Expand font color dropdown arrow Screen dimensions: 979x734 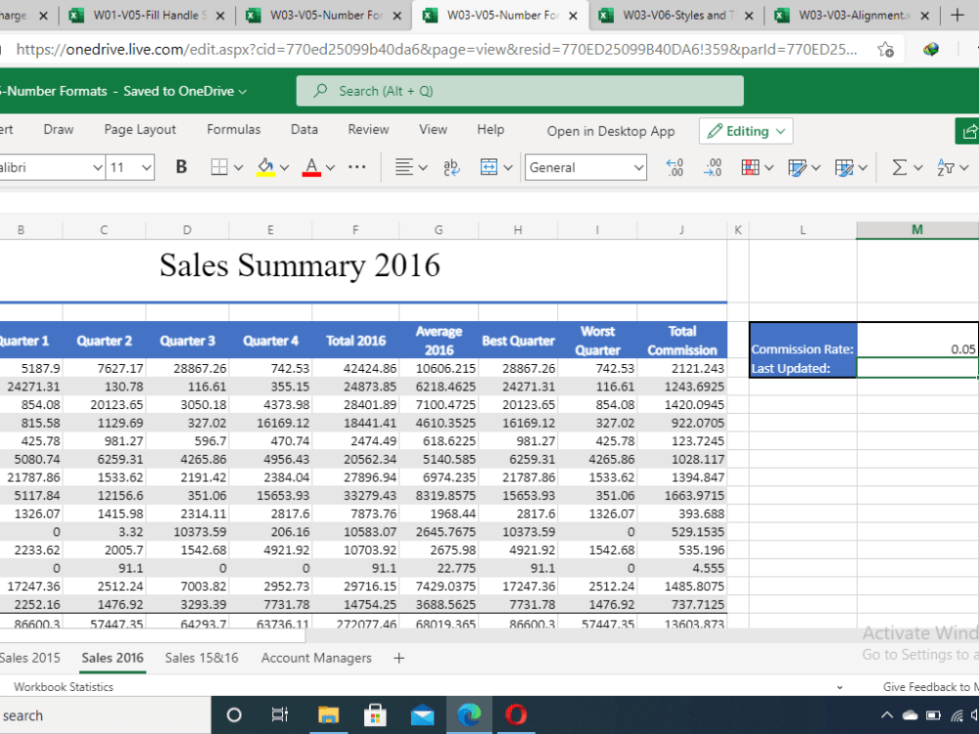tap(330, 167)
